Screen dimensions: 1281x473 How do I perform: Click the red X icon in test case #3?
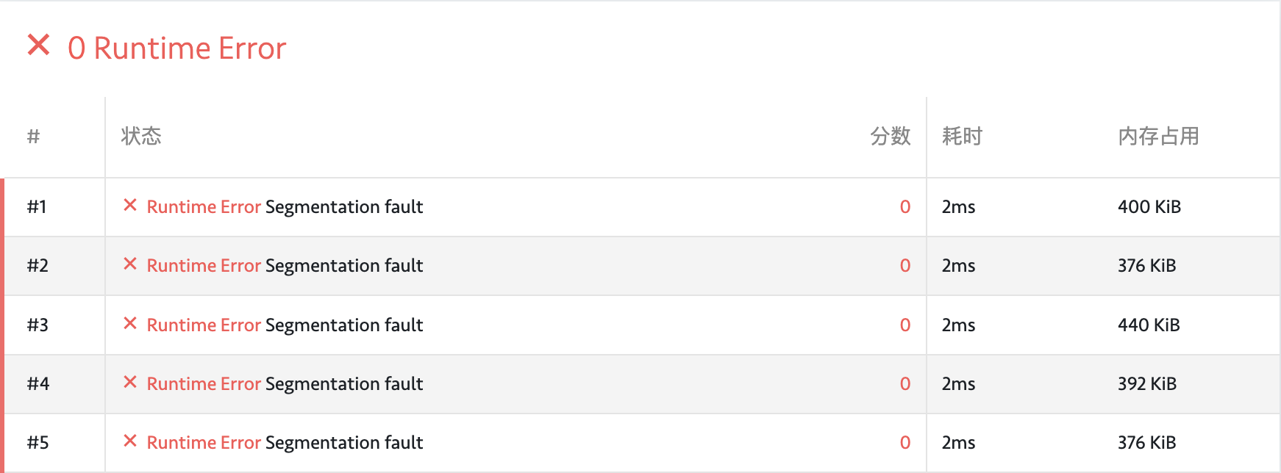point(130,323)
